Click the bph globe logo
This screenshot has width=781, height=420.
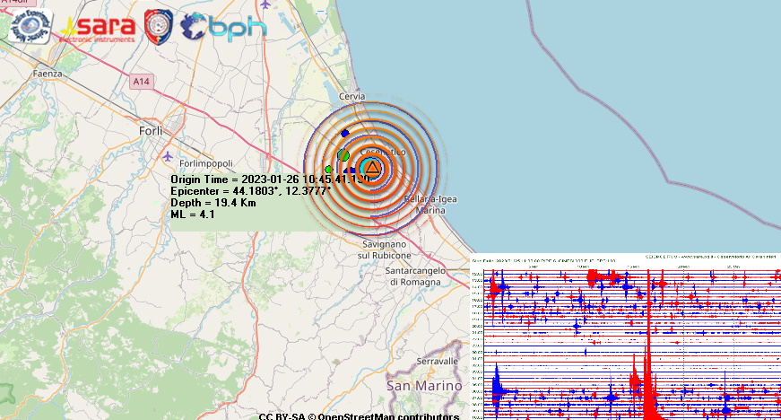[x=223, y=27]
